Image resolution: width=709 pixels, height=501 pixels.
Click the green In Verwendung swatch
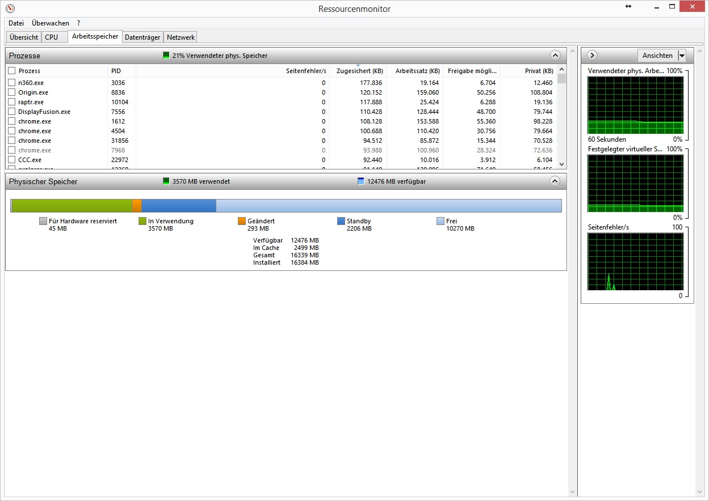[142, 221]
